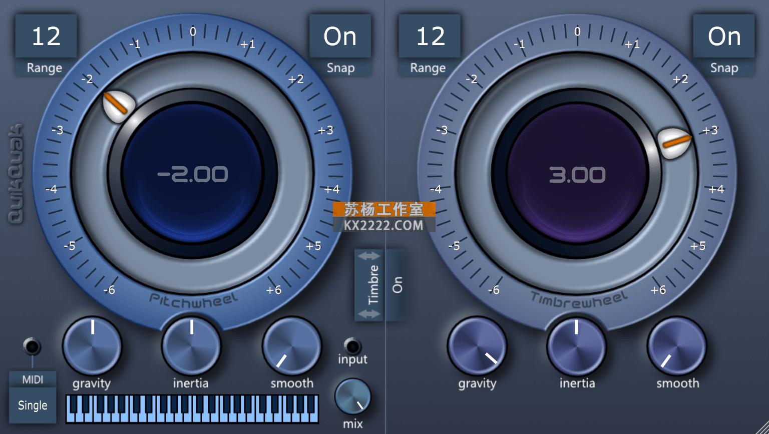Click the Pitchwheel title on the ring
This screenshot has height=434, width=769.
tap(193, 299)
